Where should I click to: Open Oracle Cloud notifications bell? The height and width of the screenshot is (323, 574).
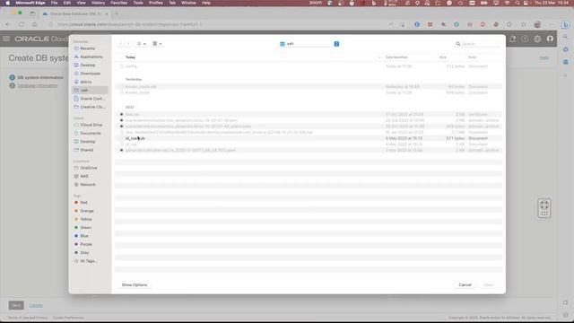(512, 39)
